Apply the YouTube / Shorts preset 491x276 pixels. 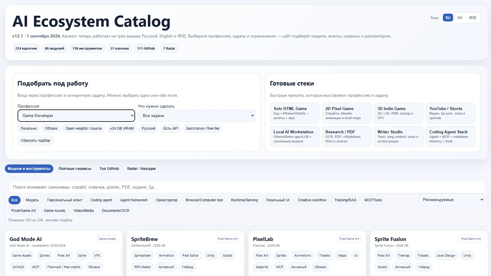click(450, 113)
